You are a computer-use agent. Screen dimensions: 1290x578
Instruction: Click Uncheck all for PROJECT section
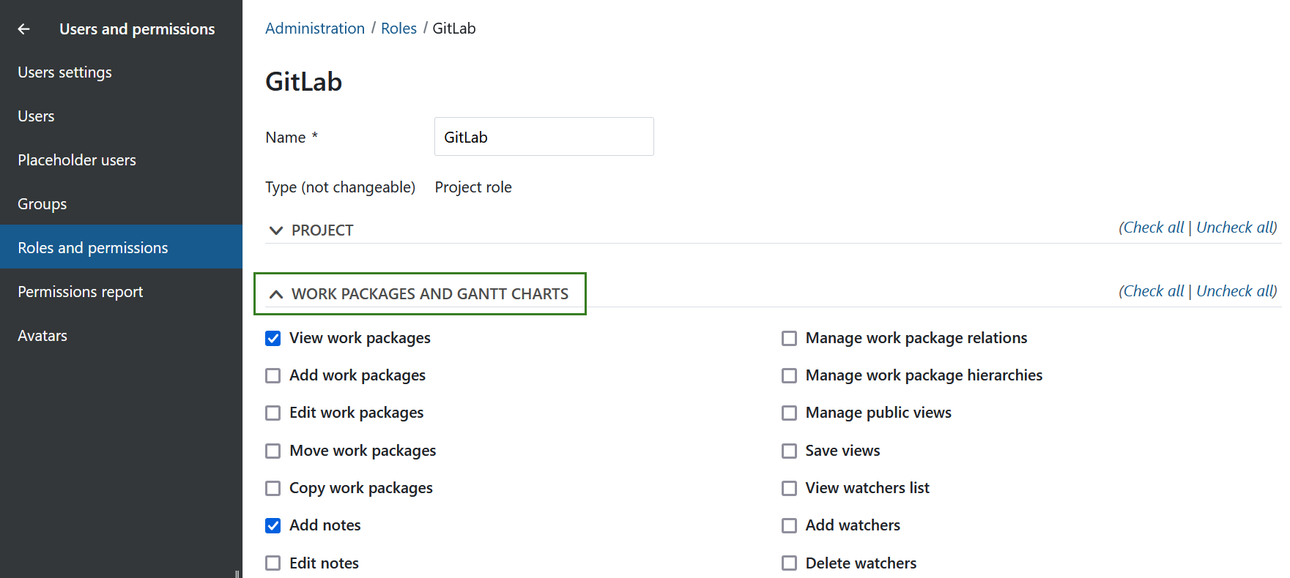(1235, 228)
